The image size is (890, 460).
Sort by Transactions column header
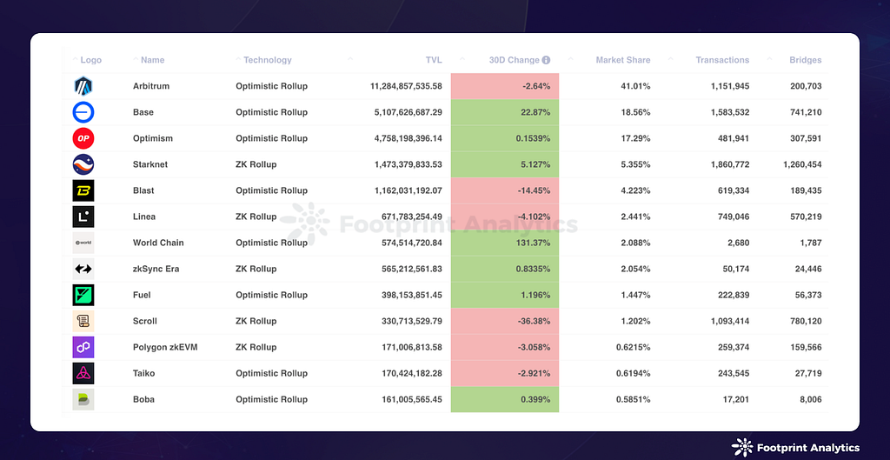tap(721, 60)
